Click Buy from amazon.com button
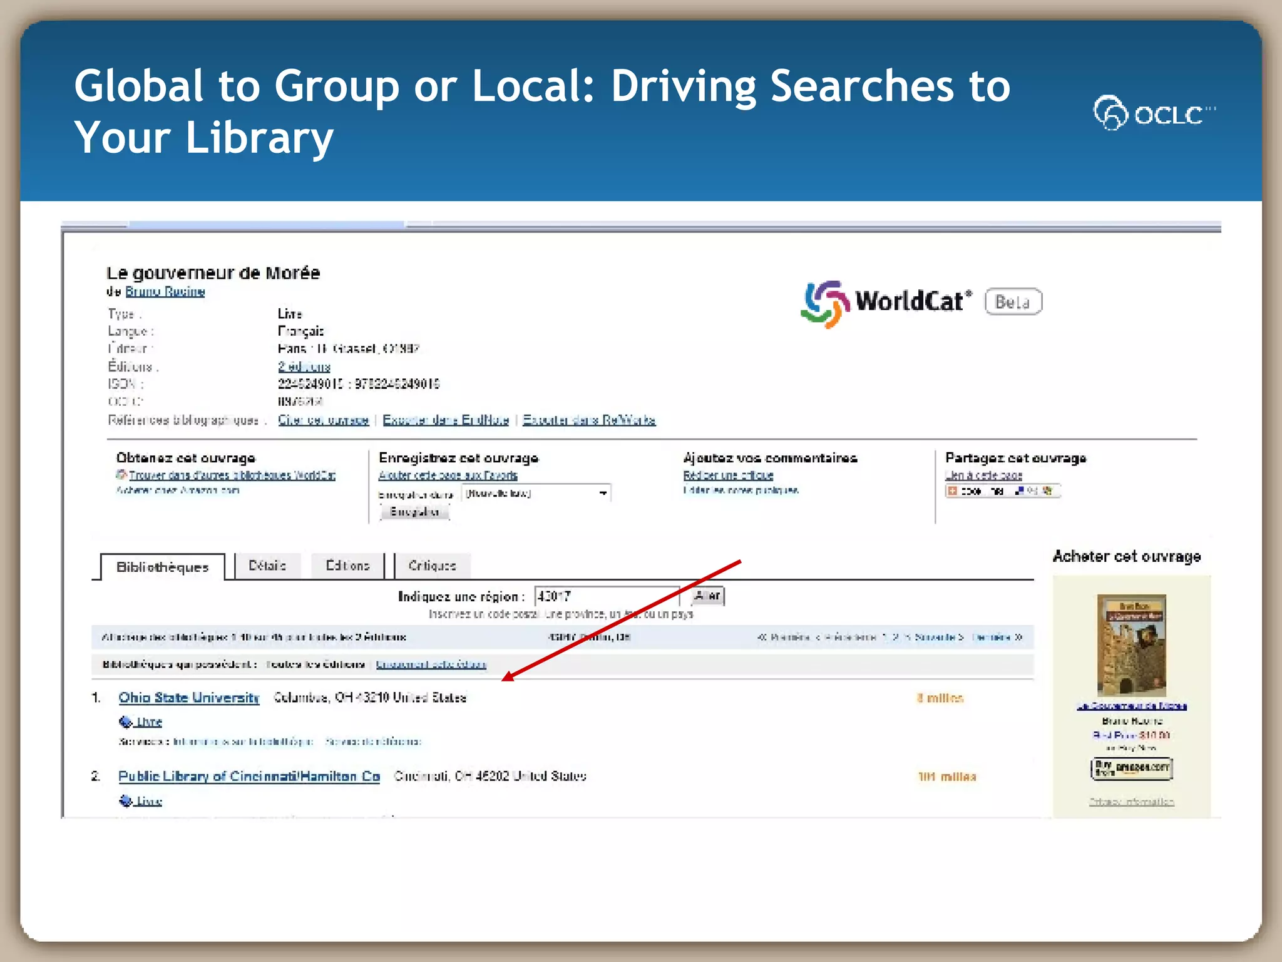Screen dimensions: 1282x962 click(x=1132, y=768)
